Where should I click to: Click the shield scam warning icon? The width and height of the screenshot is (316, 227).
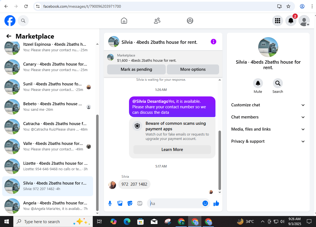[x=137, y=126]
